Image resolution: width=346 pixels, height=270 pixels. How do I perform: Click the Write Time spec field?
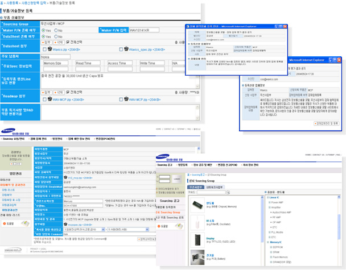coord(153,63)
